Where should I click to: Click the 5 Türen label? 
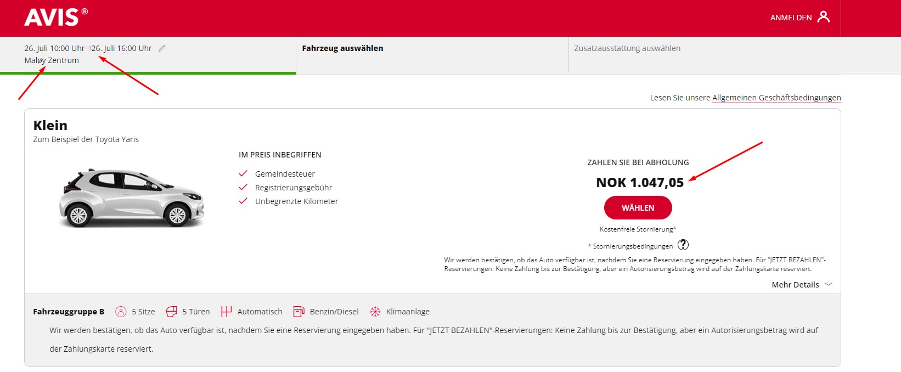[196, 312]
